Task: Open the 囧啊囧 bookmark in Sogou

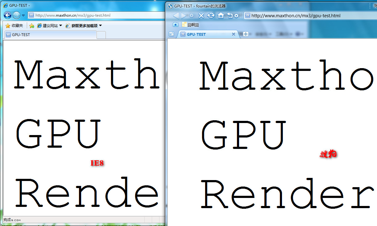Action: click(x=190, y=25)
